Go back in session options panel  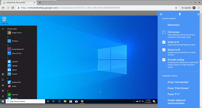[x=161, y=14]
